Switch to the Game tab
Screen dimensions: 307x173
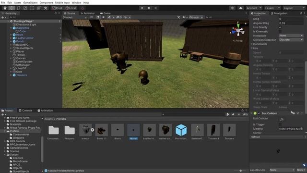[106, 13]
